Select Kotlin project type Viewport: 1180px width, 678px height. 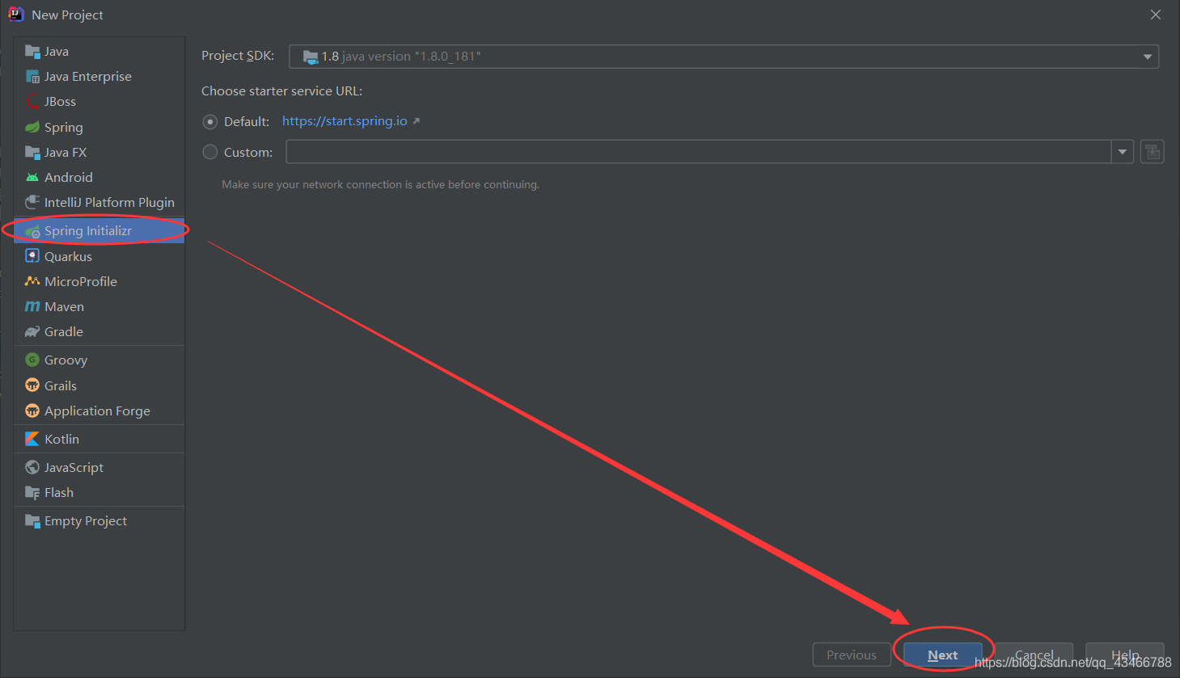pos(99,439)
